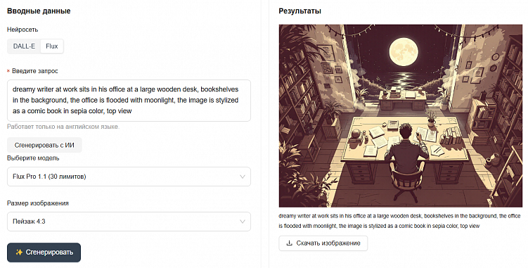Select the DALL-E neural network option
The height and width of the screenshot is (268, 528).
[x=24, y=46]
